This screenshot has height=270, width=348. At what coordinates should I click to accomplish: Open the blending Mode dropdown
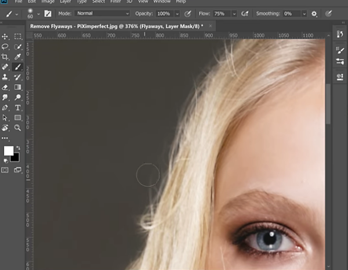coord(102,13)
